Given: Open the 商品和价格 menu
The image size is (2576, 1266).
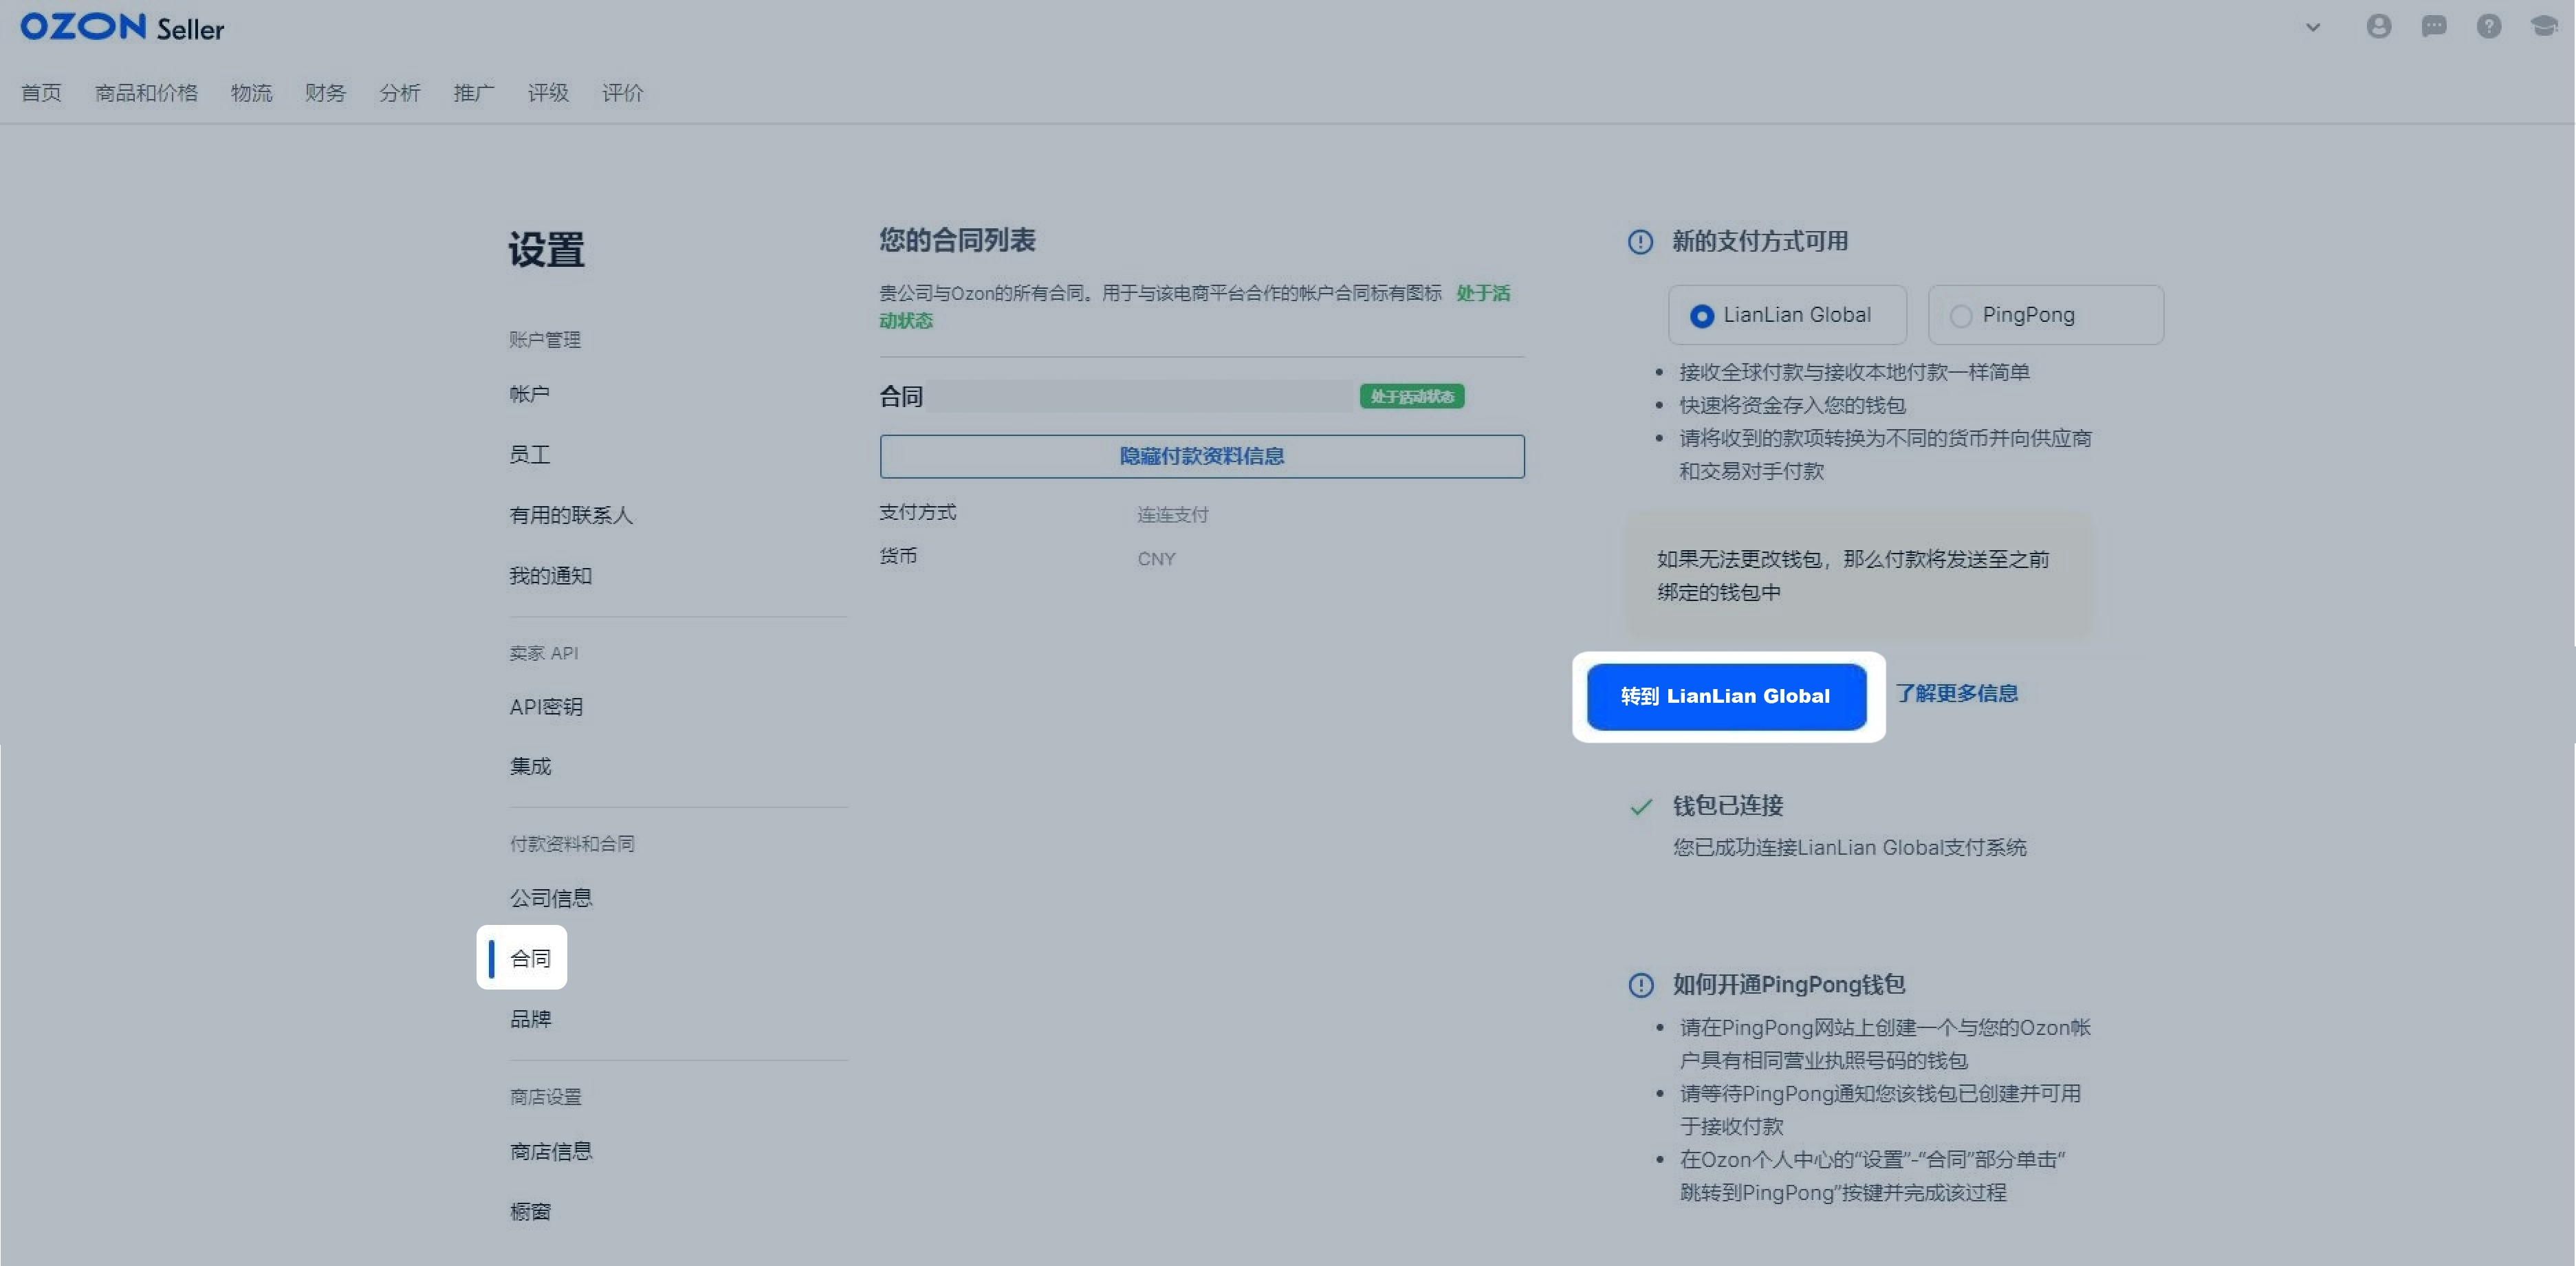Looking at the screenshot, I should (x=146, y=93).
